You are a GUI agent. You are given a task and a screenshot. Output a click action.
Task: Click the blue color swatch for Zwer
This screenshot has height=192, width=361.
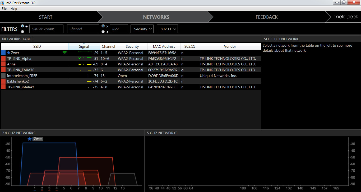(x=3, y=53)
